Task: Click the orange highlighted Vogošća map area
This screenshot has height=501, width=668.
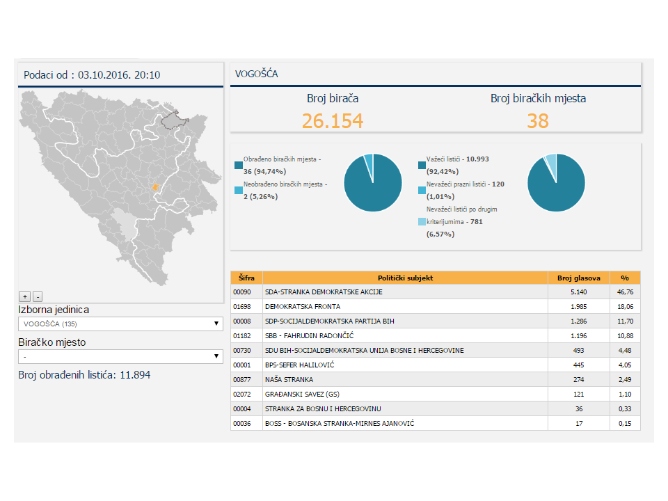Action: [155, 187]
